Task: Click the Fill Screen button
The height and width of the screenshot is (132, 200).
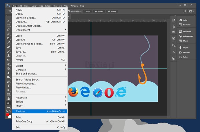Action: pos(112,11)
